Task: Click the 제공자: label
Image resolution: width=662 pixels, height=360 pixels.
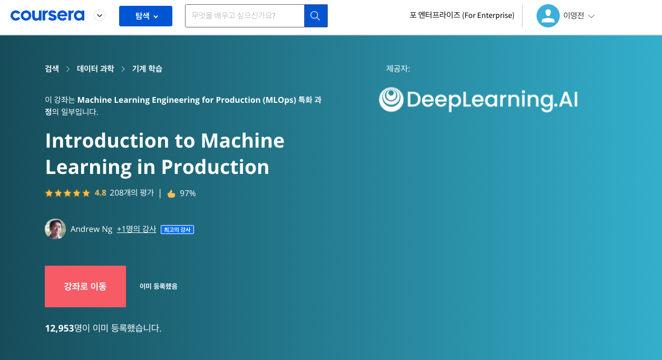Action: [x=398, y=69]
